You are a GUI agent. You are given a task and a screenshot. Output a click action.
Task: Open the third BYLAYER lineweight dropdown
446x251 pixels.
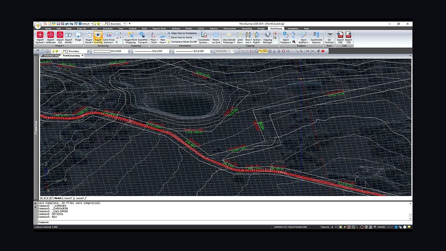point(211,51)
